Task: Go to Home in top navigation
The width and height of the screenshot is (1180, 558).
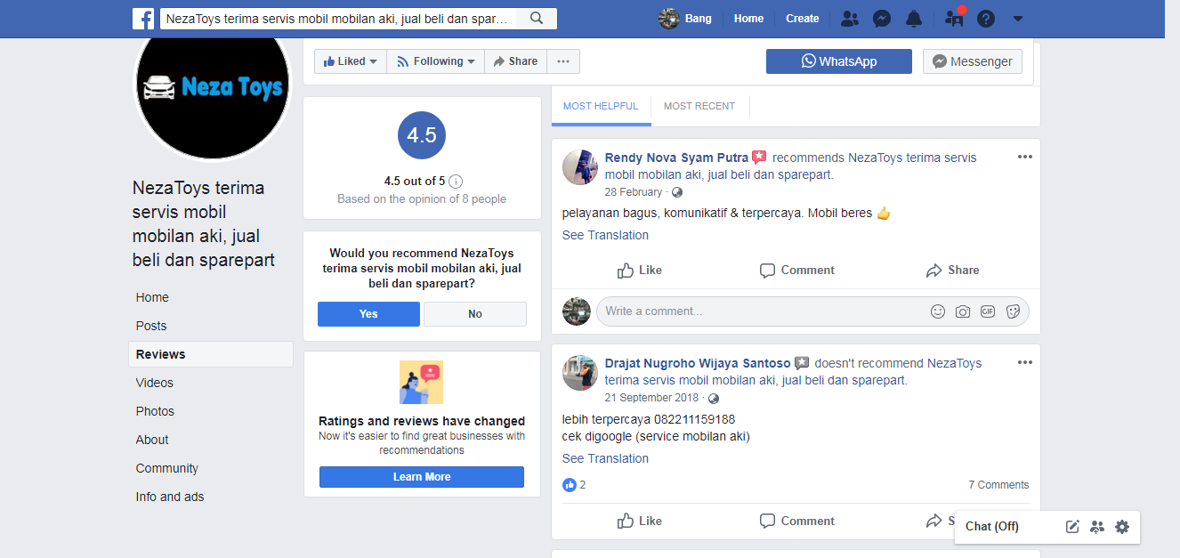Action: click(748, 19)
